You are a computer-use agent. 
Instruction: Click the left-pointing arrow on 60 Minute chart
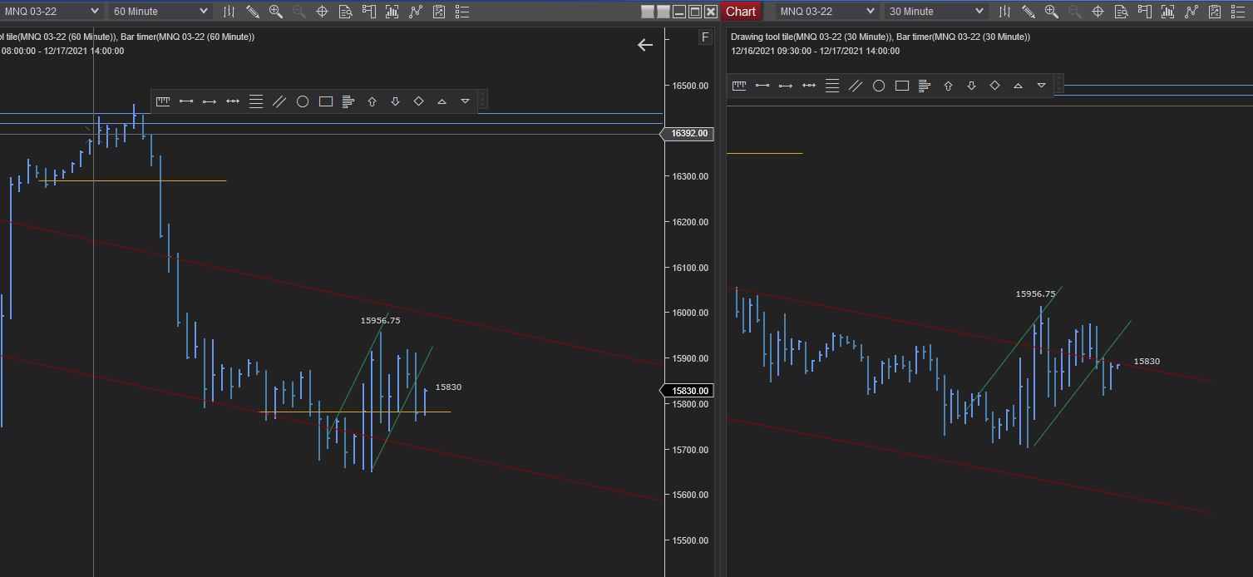[x=645, y=45]
